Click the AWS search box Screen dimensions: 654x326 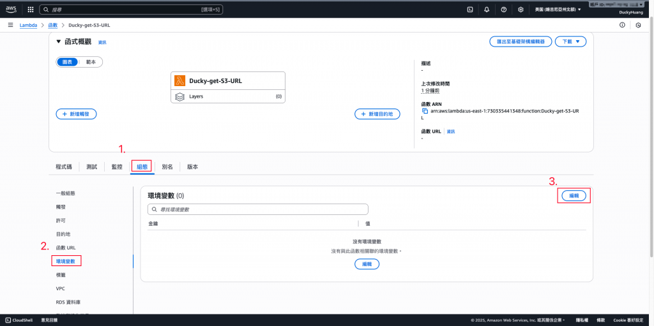point(131,9)
